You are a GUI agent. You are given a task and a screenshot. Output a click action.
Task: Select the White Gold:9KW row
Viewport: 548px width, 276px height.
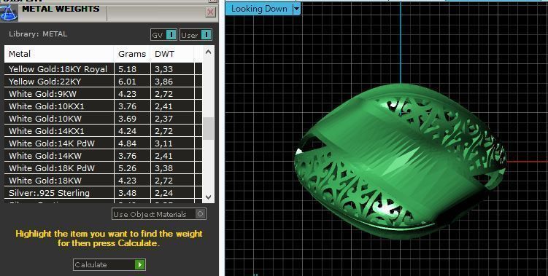[104, 93]
